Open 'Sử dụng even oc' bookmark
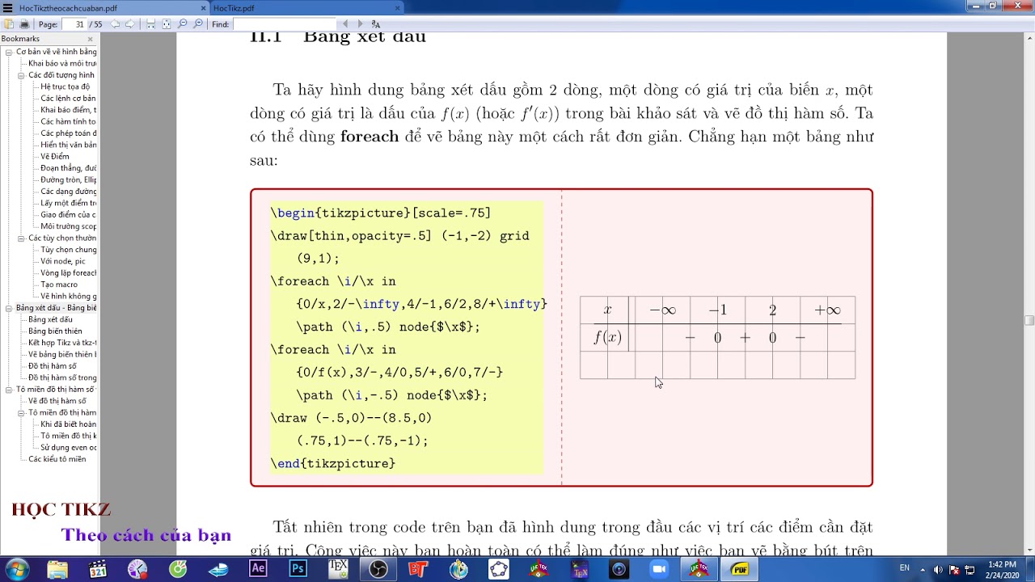The height and width of the screenshot is (582, 1035). [x=68, y=448]
